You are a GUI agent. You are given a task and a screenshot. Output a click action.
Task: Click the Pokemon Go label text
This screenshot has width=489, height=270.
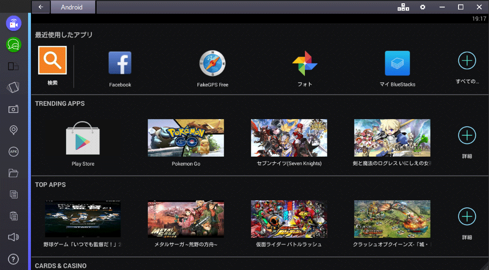[186, 164]
